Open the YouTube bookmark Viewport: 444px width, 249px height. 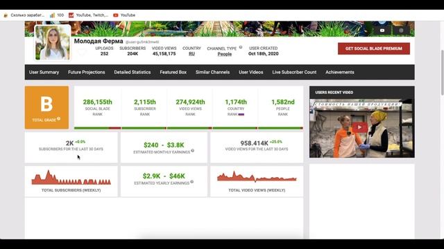pyautogui.click(x=124, y=15)
